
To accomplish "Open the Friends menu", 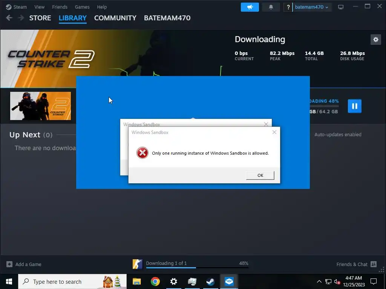I will point(60,7).
